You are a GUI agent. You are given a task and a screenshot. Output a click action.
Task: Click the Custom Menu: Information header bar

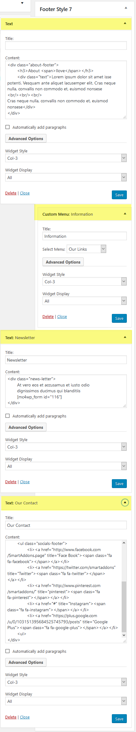[85, 214]
